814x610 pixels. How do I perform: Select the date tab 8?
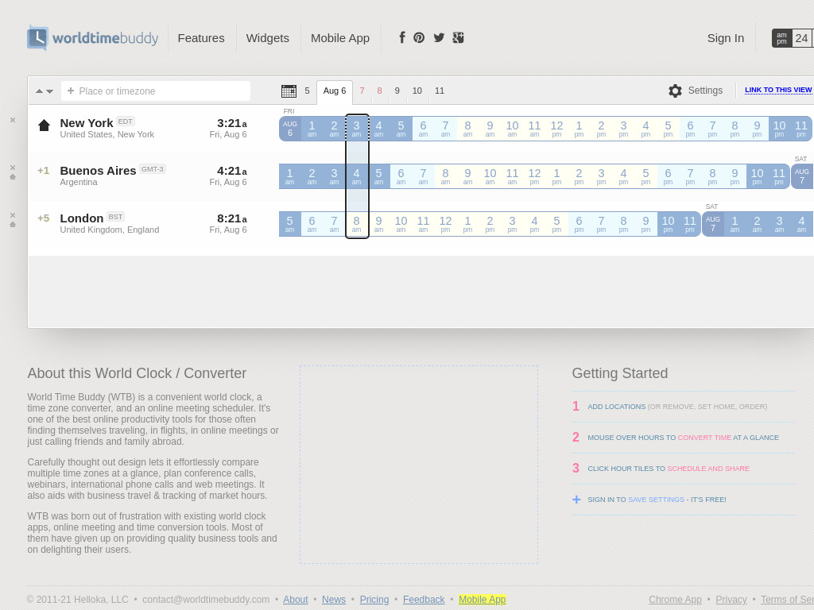pyautogui.click(x=379, y=91)
